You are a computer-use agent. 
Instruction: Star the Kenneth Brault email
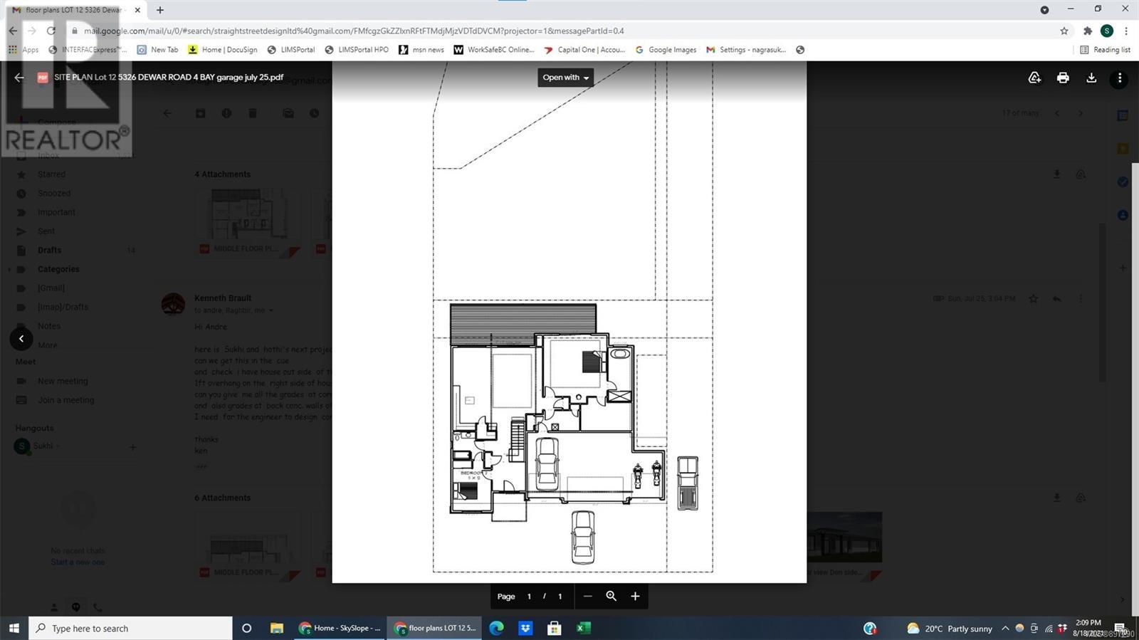coord(1034,299)
